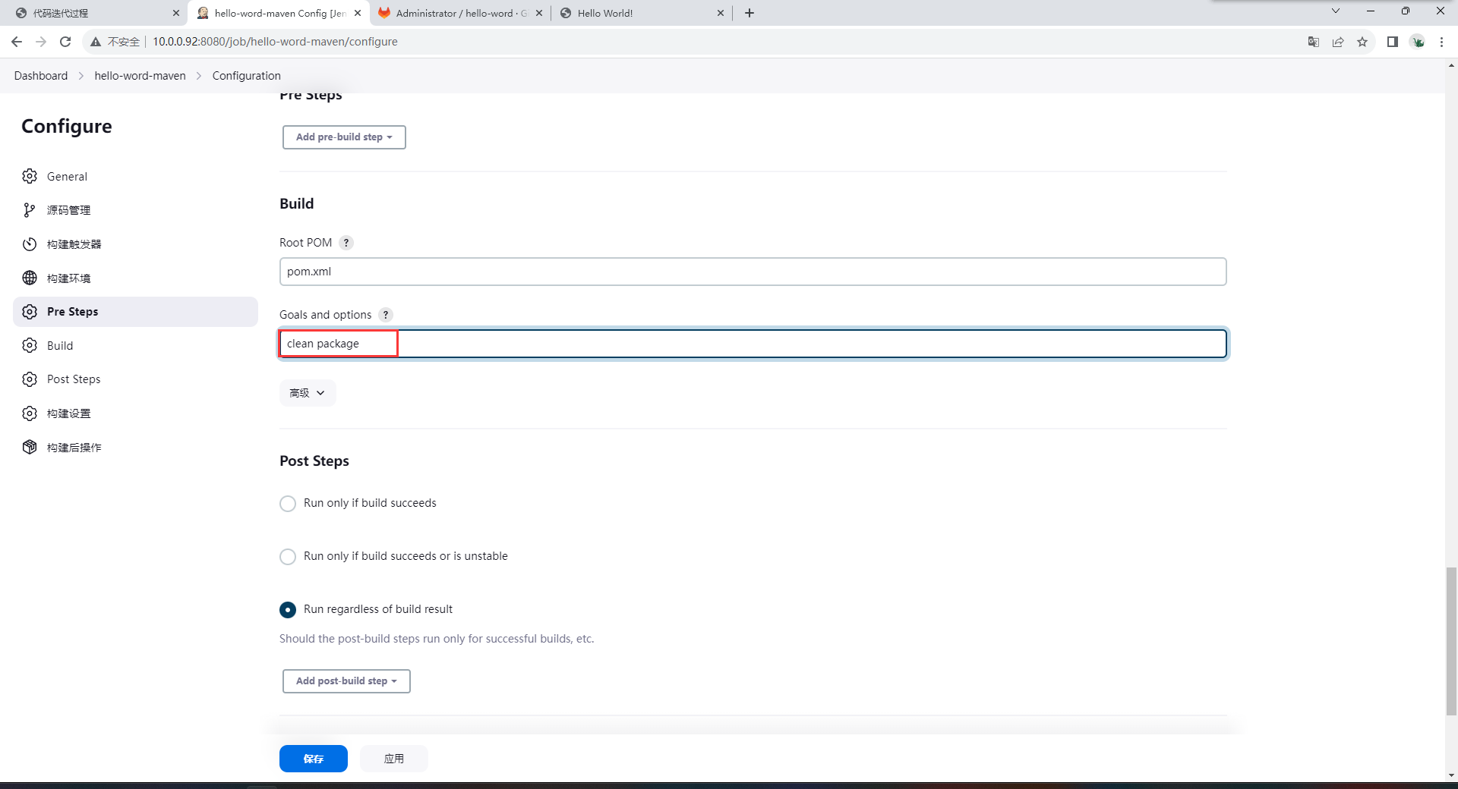Click the build environment globe icon (构建环境)
The image size is (1458, 789).
click(30, 278)
